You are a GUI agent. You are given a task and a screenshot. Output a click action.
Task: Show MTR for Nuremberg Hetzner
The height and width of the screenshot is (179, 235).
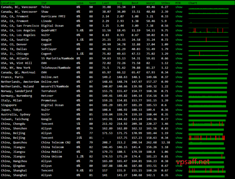179,96
